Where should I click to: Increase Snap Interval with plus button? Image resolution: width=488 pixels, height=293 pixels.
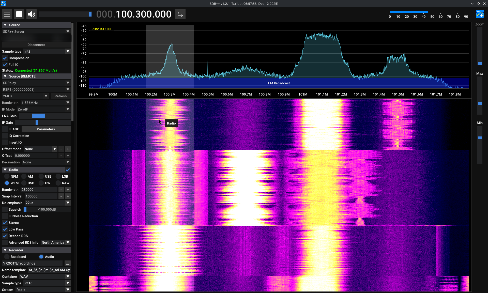(x=68, y=196)
